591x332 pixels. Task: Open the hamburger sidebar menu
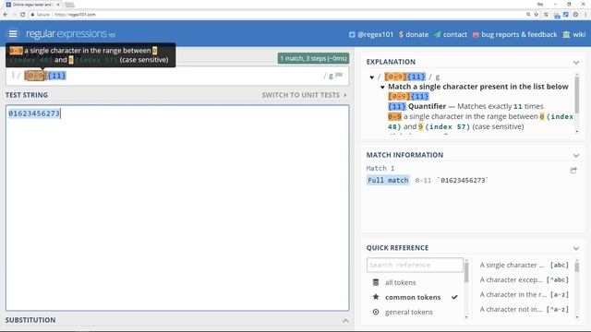point(13,34)
